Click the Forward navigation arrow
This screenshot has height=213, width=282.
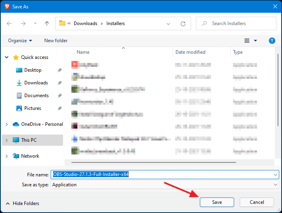(23, 23)
